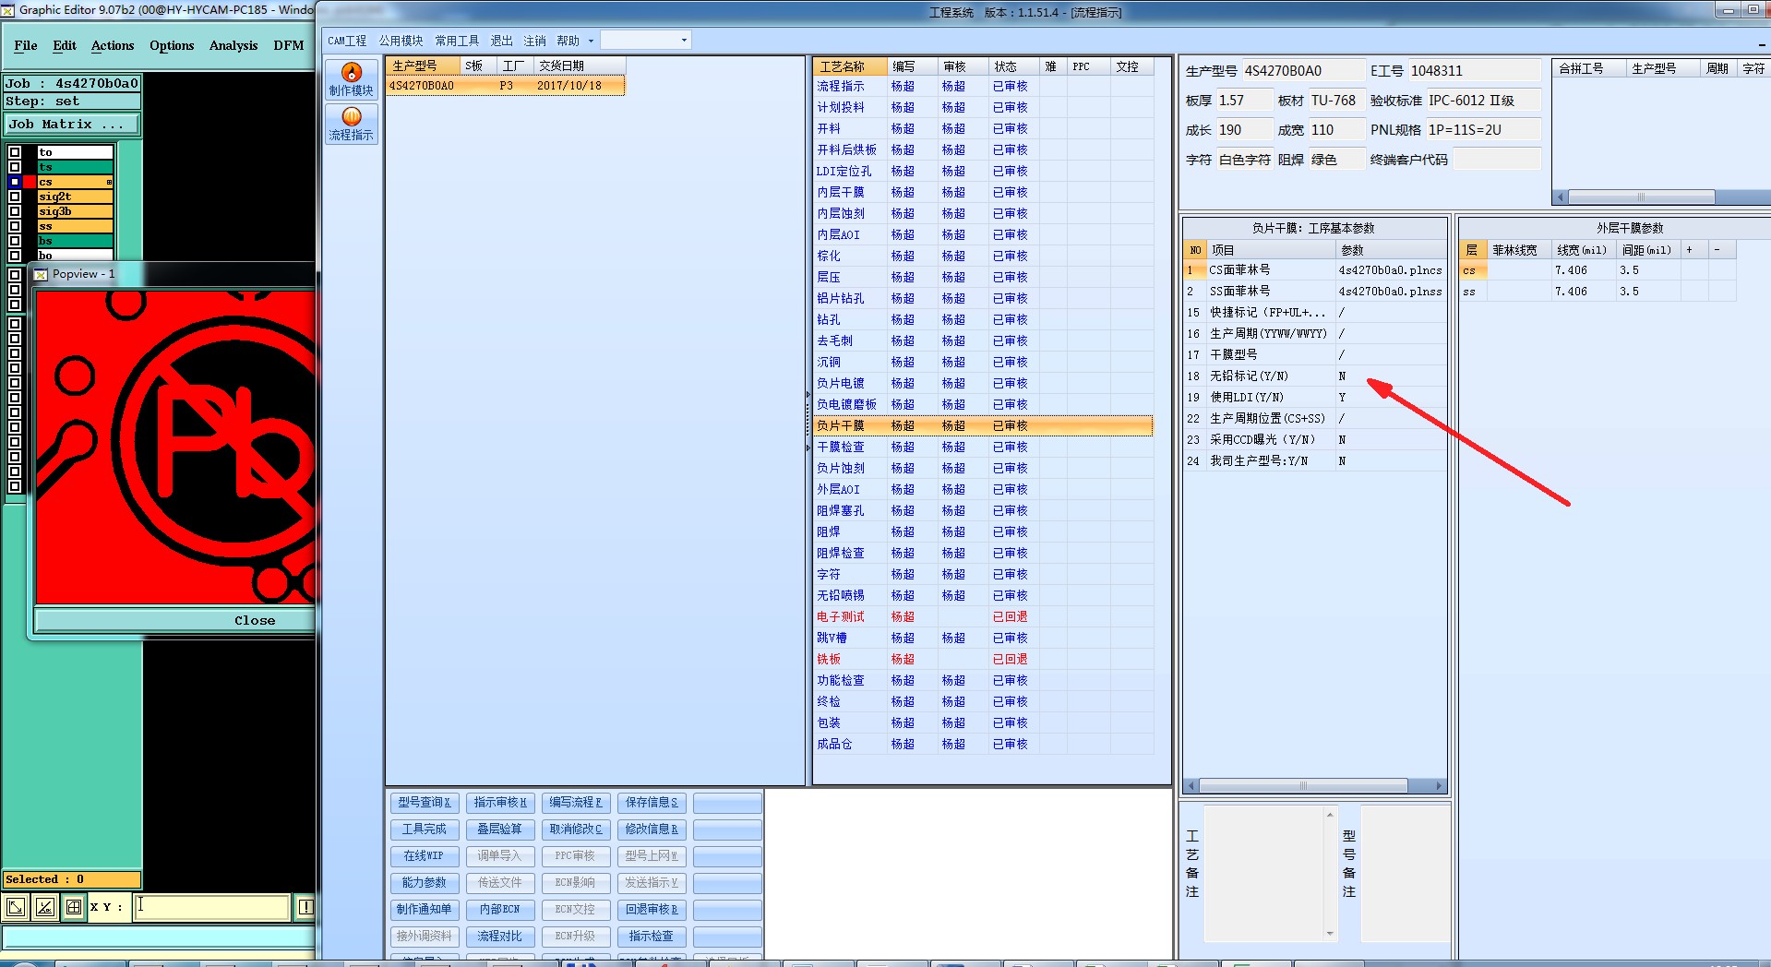This screenshot has height=967, width=1771.
Task: Click the parameter table horizontal scrollbar
Action: point(1315,786)
